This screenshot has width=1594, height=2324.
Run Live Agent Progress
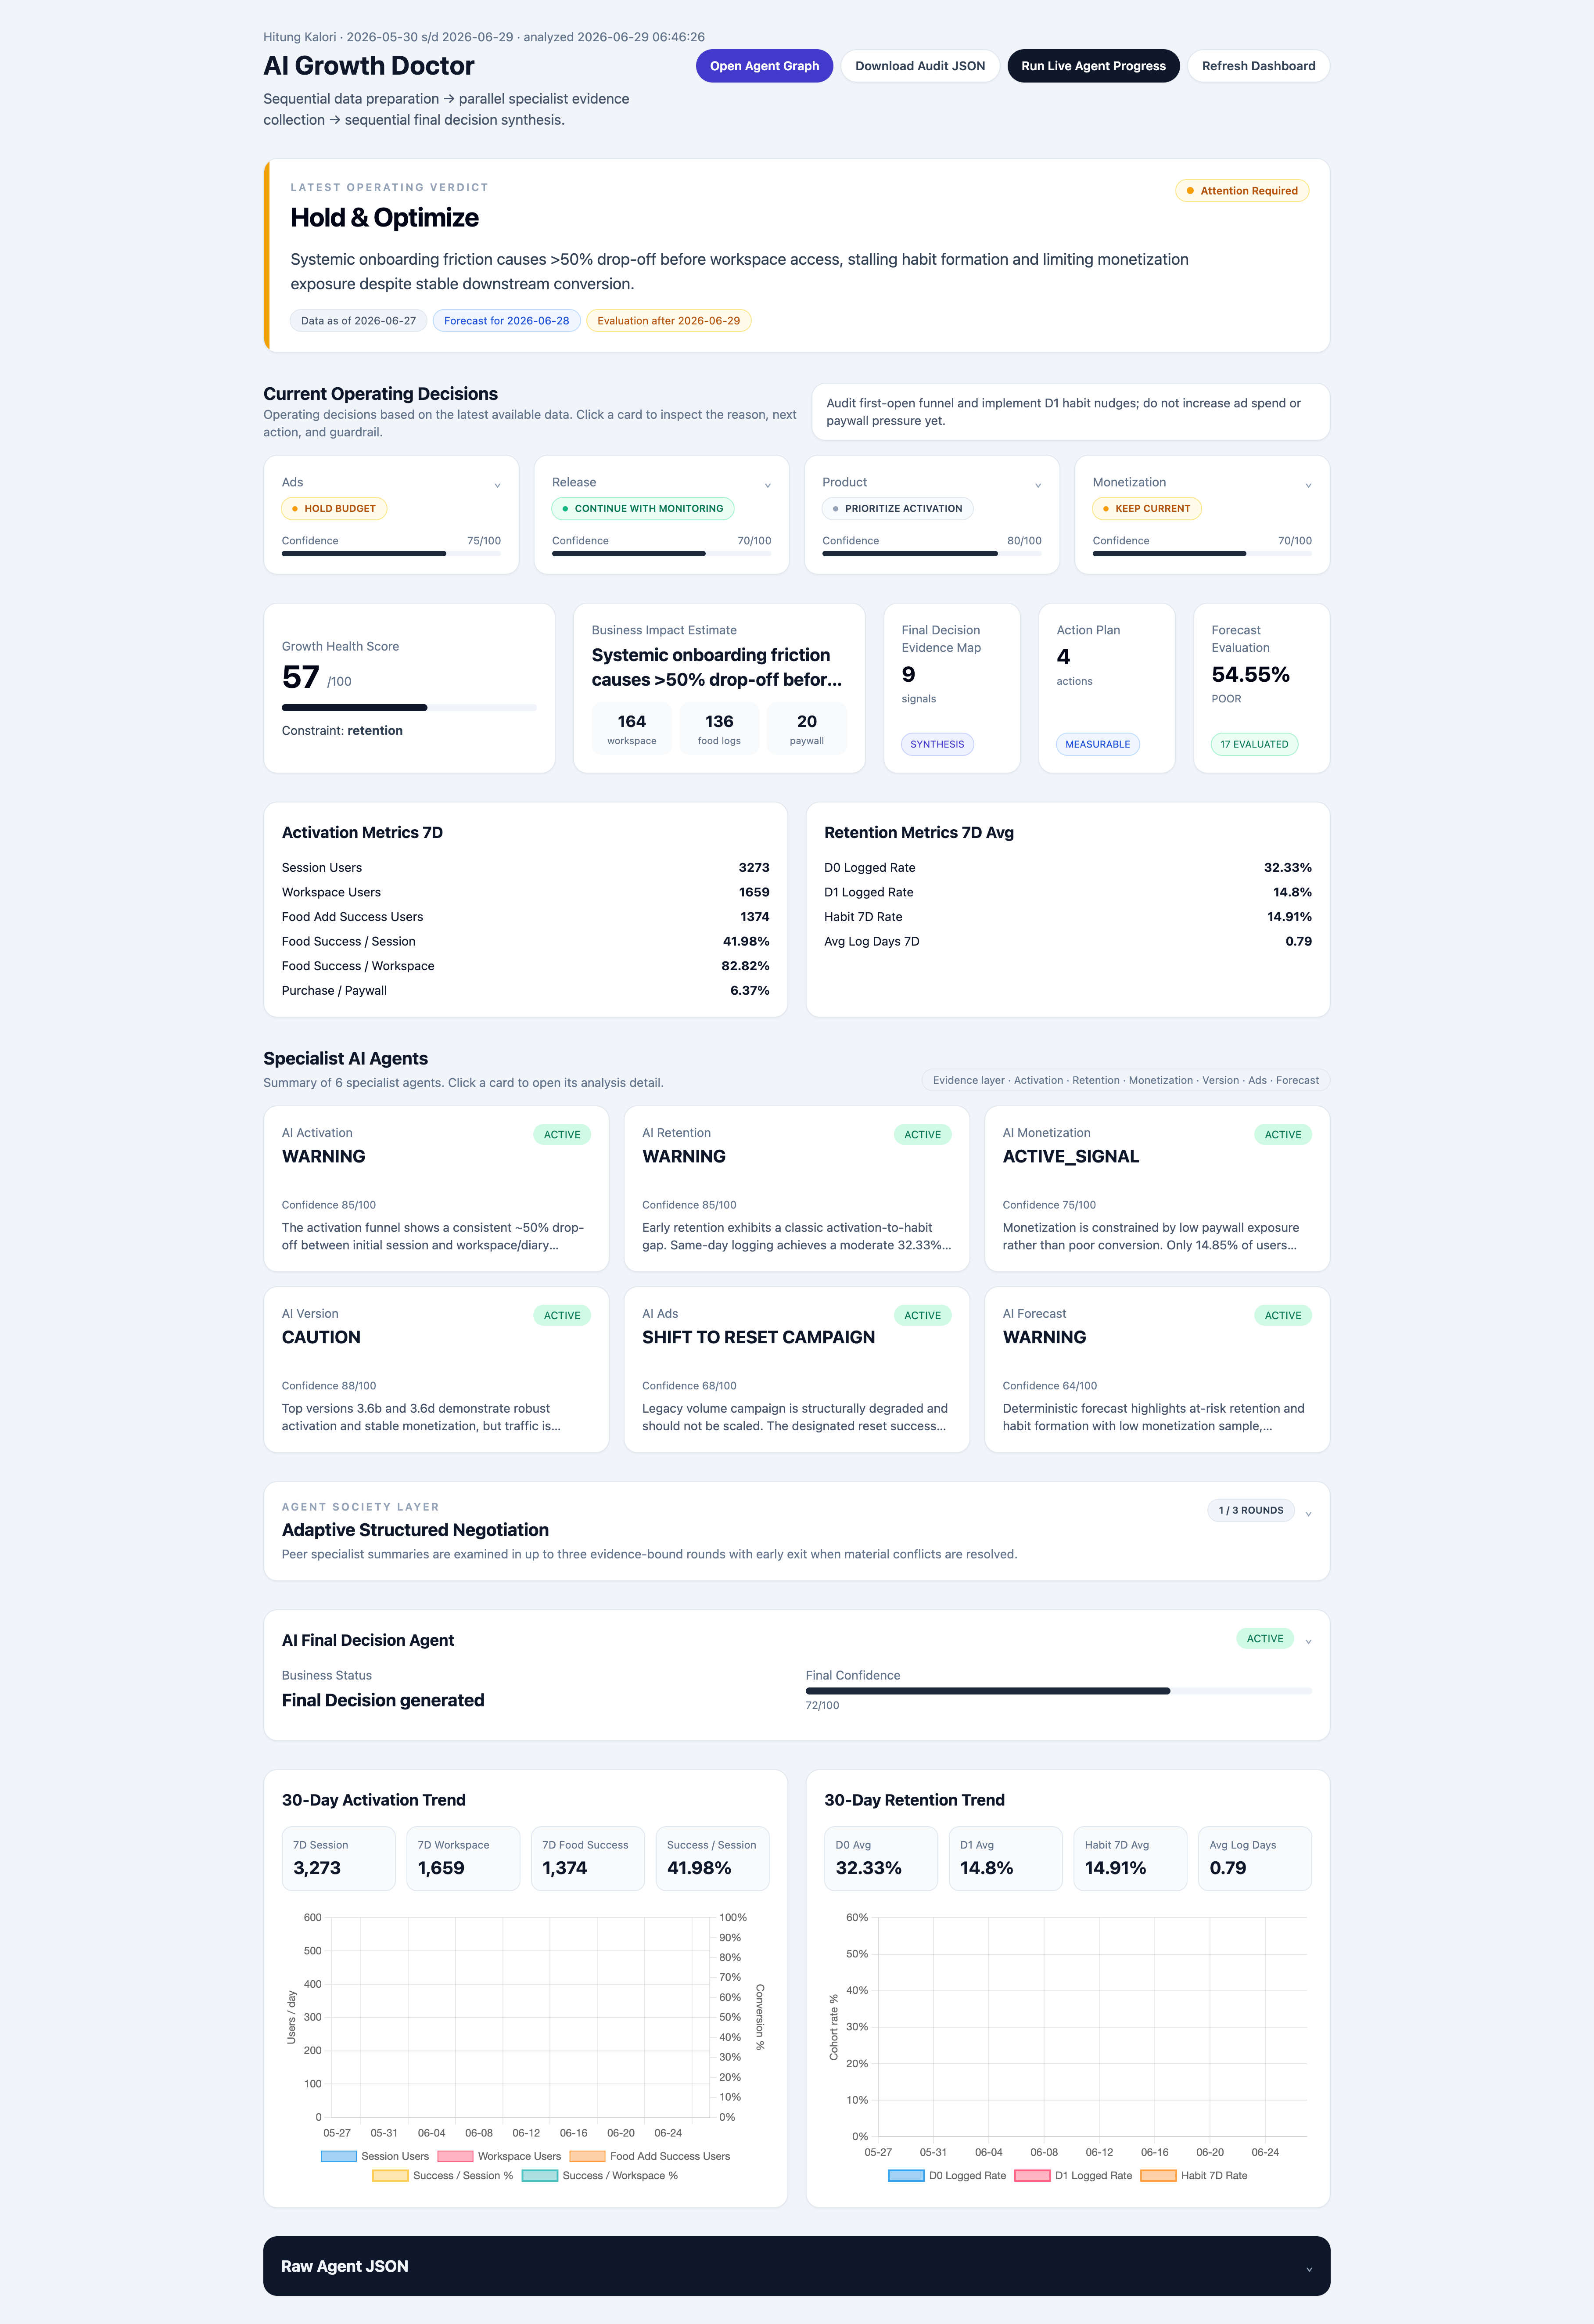tap(1093, 66)
